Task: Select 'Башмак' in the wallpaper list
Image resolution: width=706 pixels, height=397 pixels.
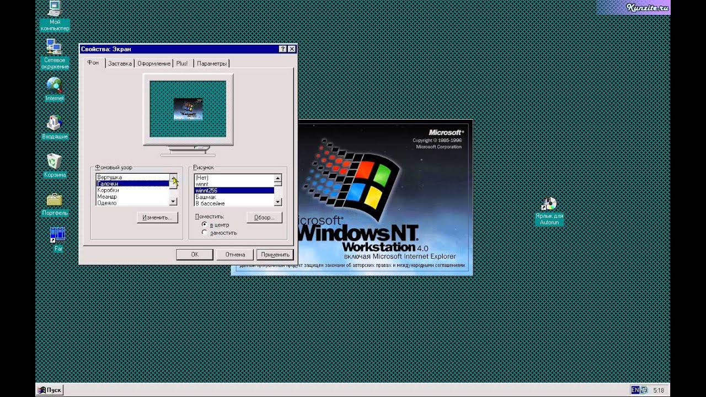Action: [234, 197]
